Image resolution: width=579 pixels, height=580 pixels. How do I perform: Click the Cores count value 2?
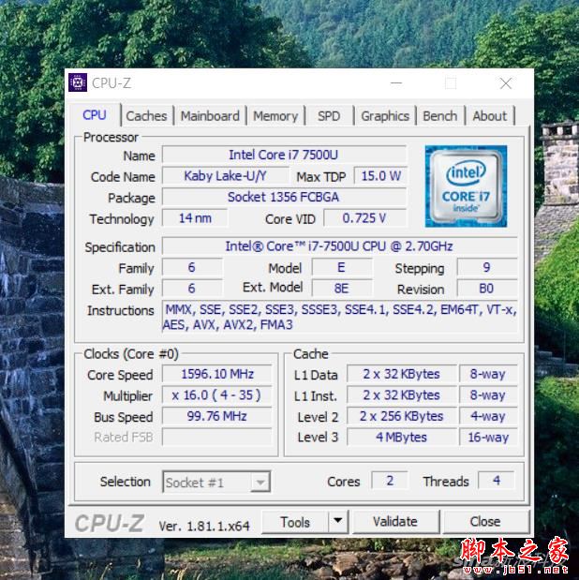click(x=390, y=481)
